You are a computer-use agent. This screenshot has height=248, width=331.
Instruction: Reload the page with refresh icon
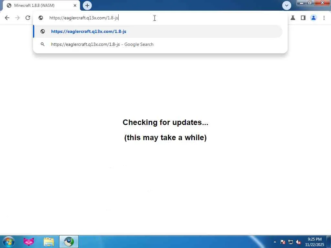[28, 18]
